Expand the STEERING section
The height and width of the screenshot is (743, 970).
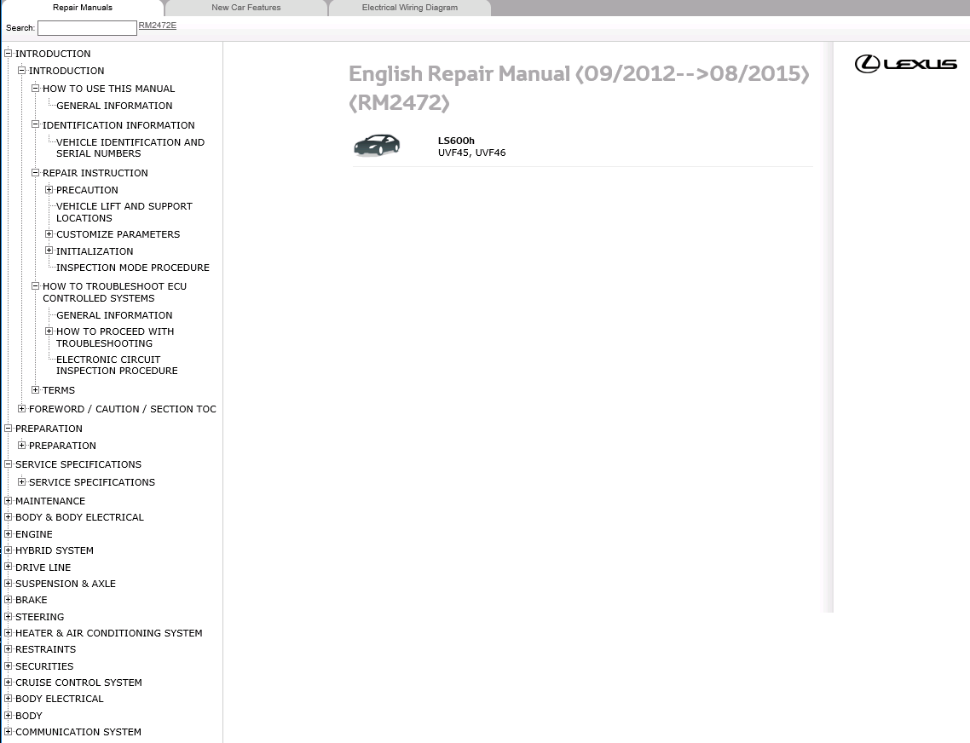pos(8,616)
